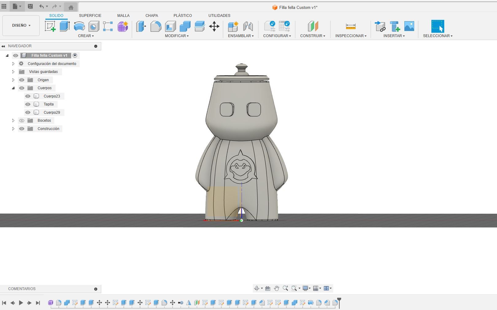Hide the Cuerpo29 body

tap(28, 113)
